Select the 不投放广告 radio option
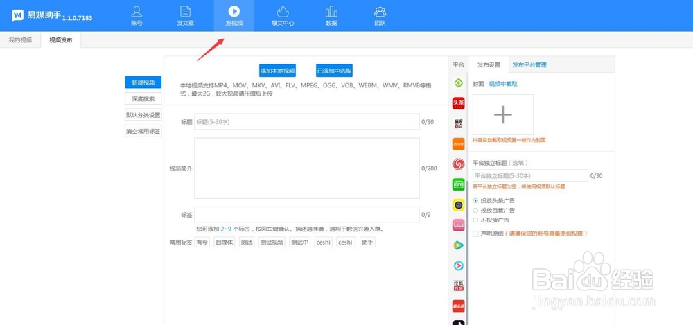The width and height of the screenshot is (693, 325). tap(475, 220)
